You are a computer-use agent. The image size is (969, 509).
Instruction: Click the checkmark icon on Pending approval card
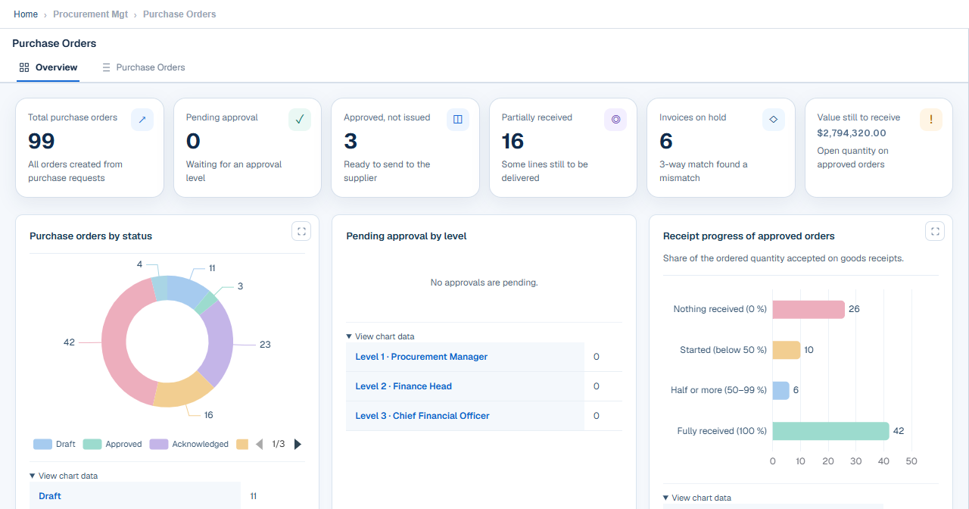coord(300,120)
